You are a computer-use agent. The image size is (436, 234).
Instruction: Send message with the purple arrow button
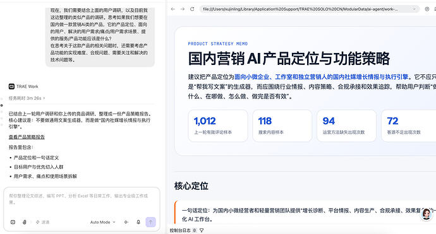pos(151,222)
